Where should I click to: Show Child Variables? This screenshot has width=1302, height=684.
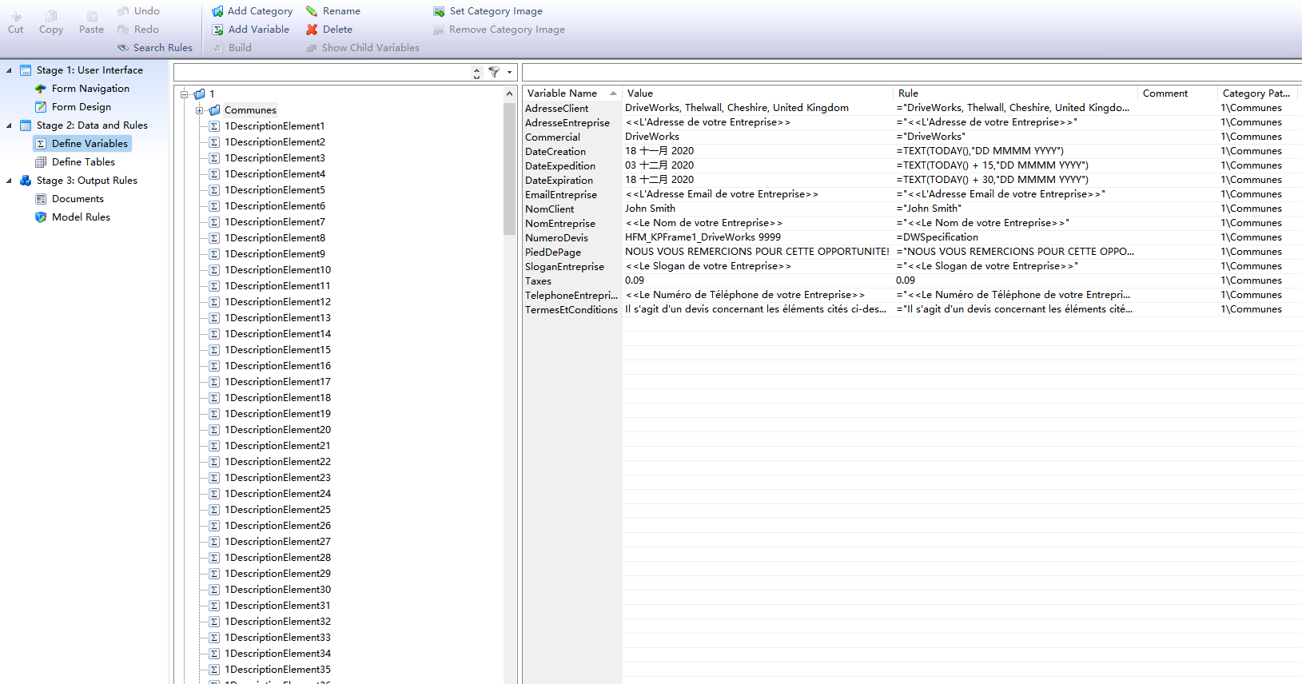[x=363, y=48]
